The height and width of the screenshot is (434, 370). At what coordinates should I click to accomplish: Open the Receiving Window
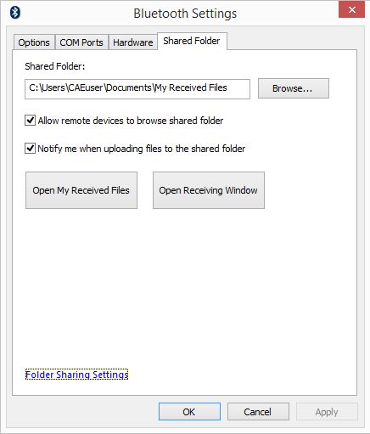[209, 190]
